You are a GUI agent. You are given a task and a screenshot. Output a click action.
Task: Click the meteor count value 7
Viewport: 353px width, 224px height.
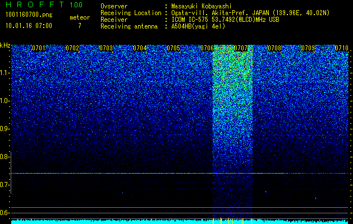point(80,26)
